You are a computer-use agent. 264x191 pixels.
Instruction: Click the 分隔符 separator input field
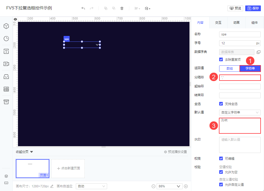pyautogui.click(x=240, y=78)
